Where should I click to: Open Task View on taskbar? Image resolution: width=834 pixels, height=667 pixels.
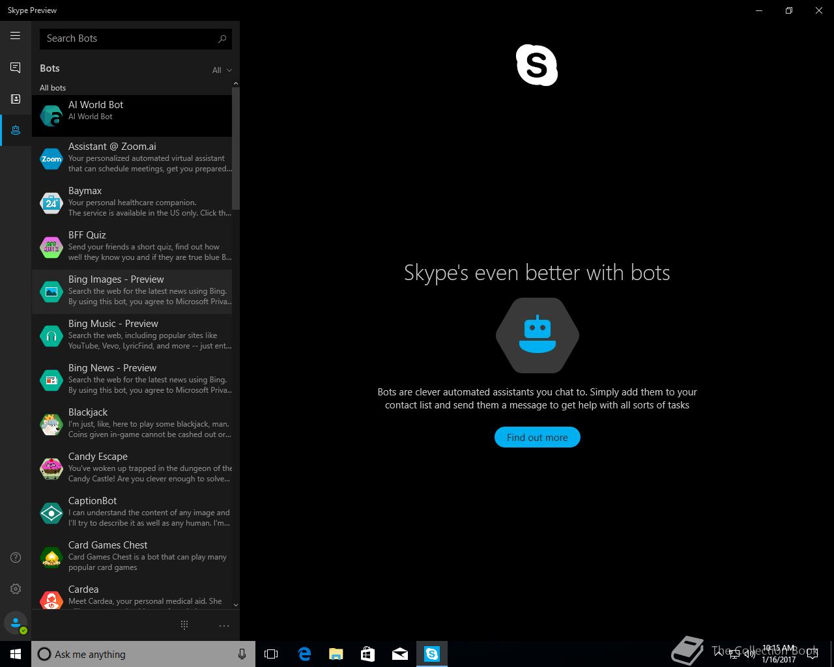tap(271, 654)
